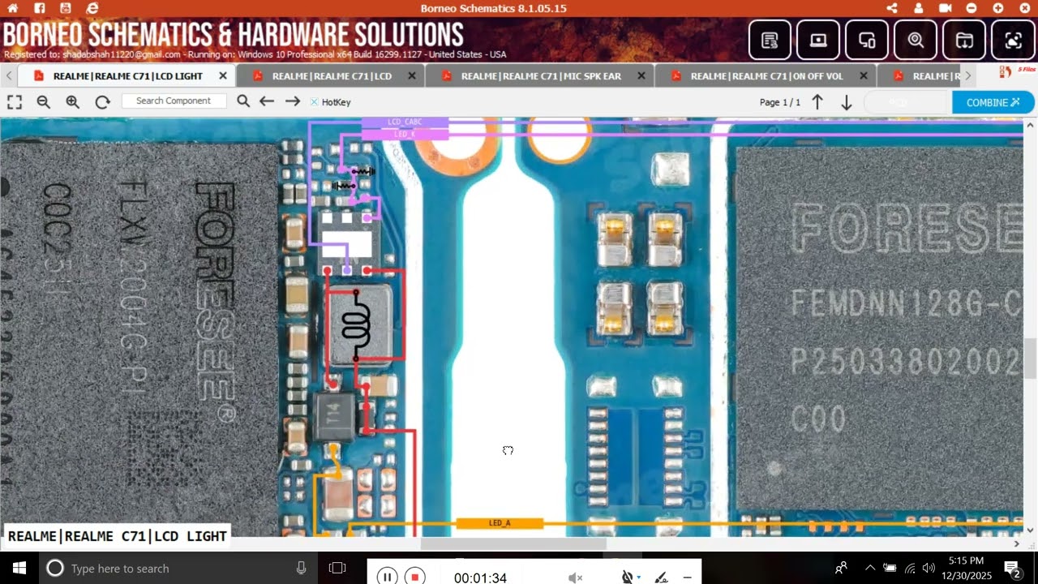The width and height of the screenshot is (1038, 584).
Task: Click the horizontal scrollbar of the viewer
Action: [512, 543]
